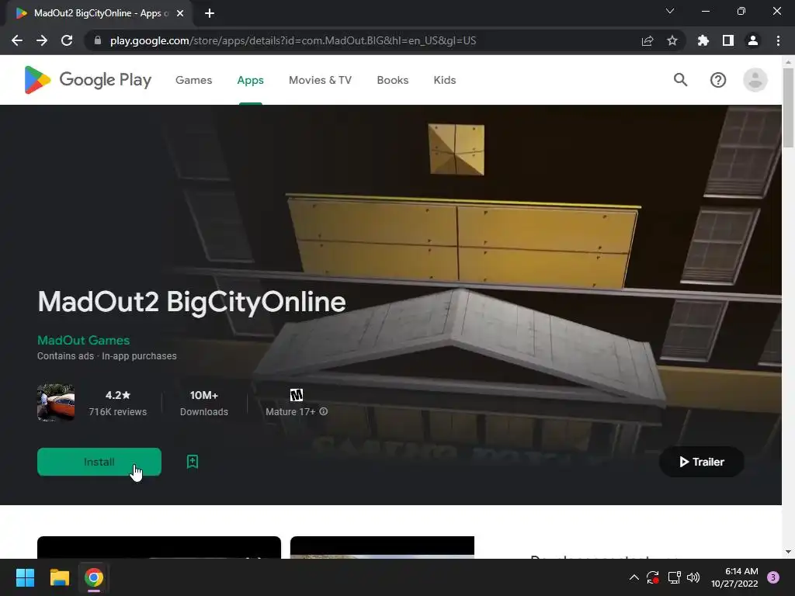This screenshot has width=795, height=596.
Task: Play the Trailer
Action: click(702, 462)
